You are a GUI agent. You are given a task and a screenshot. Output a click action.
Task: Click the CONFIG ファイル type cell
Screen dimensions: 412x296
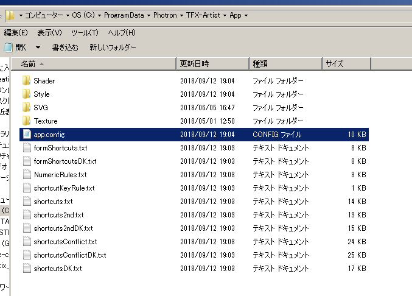[277, 135]
